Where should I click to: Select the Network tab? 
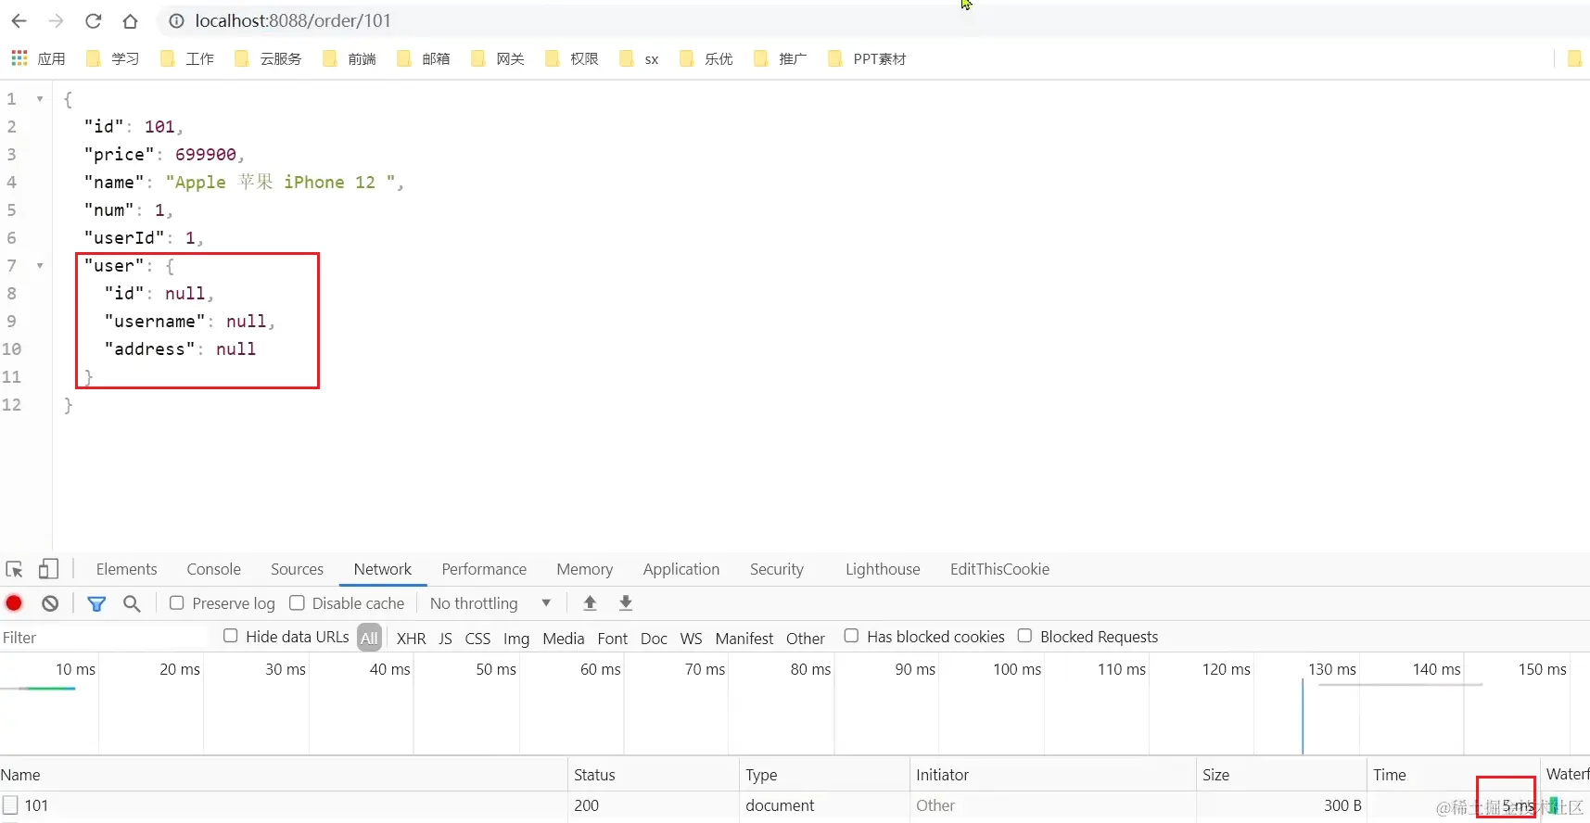click(382, 569)
